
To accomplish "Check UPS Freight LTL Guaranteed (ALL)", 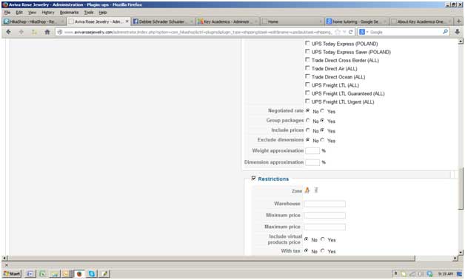I will point(307,93).
